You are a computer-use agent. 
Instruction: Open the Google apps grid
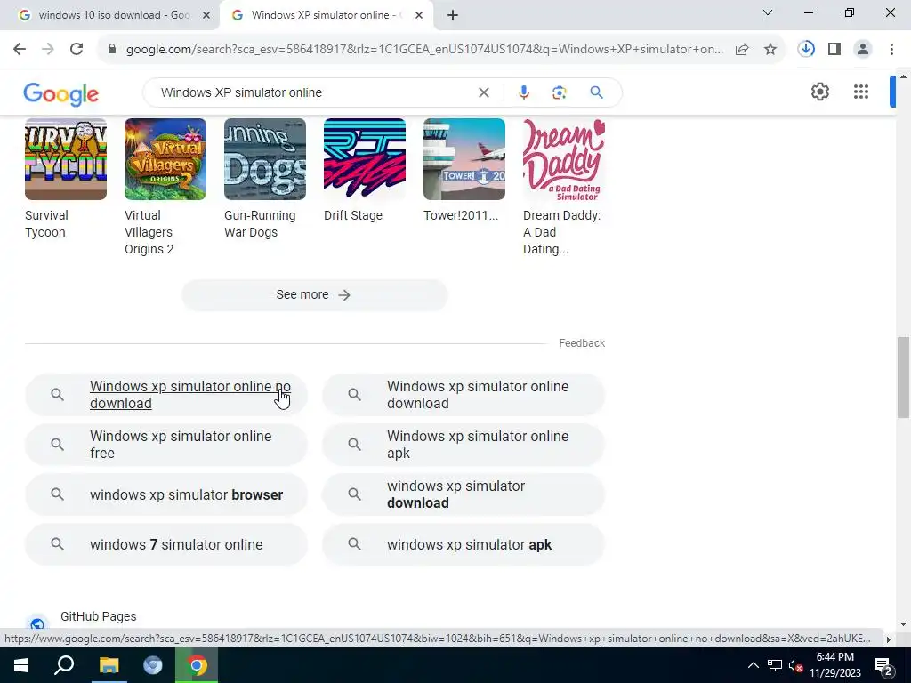[x=861, y=92]
